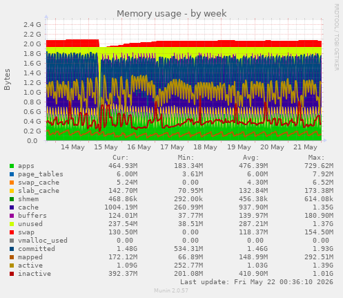Click the shmem legend swatch
Image resolution: width=343 pixels, height=298 pixels.
(x=12, y=199)
